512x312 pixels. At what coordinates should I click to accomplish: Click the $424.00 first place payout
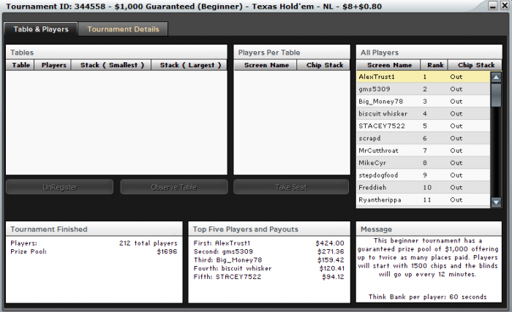pos(329,243)
